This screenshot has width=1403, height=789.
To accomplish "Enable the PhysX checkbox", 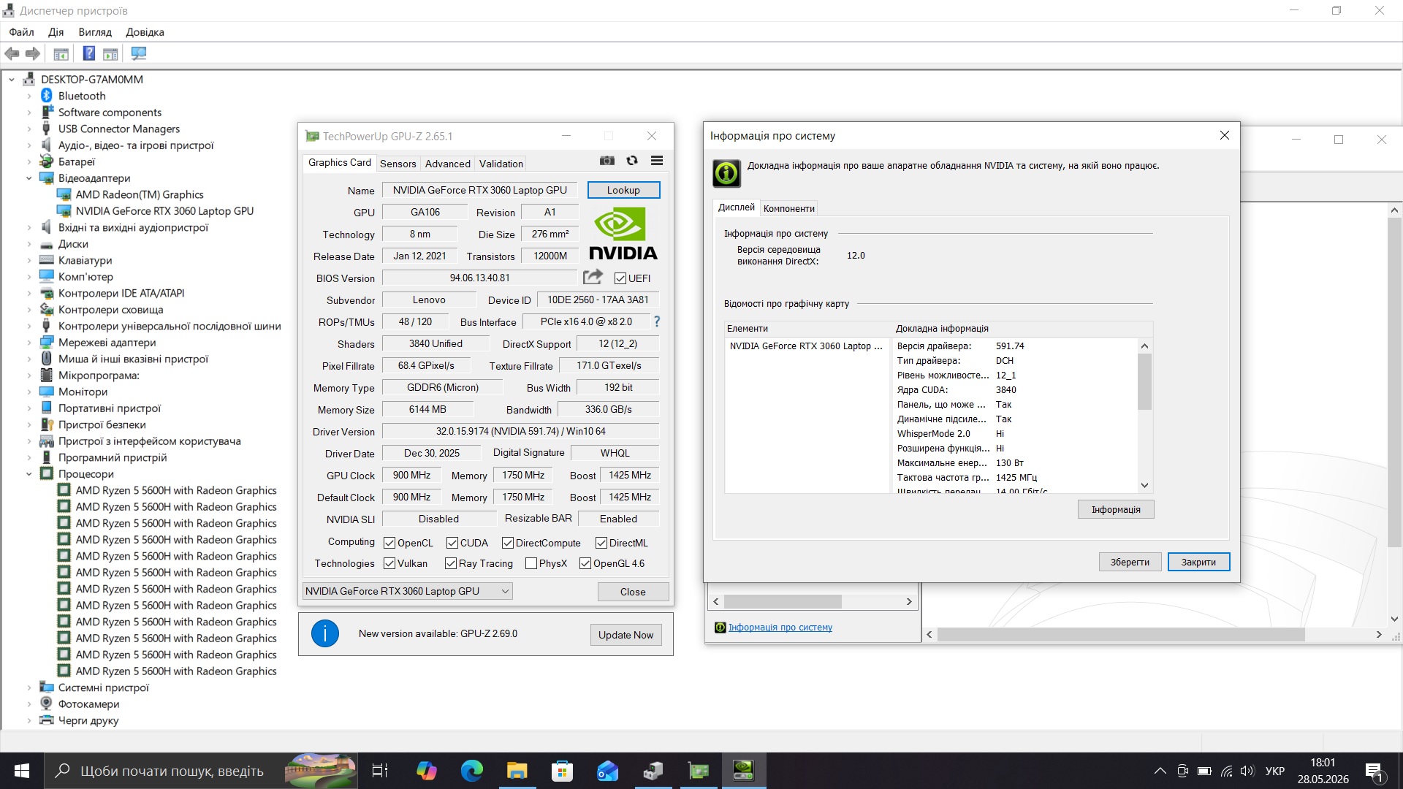I will pos(531,563).
